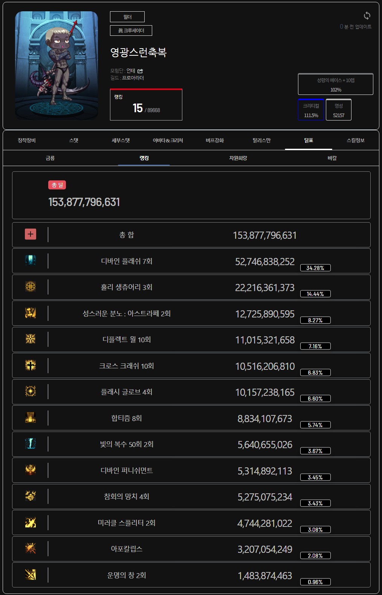382x595 pixels.
Task: Switch to the 장착장비 tab
Action: click(26, 140)
